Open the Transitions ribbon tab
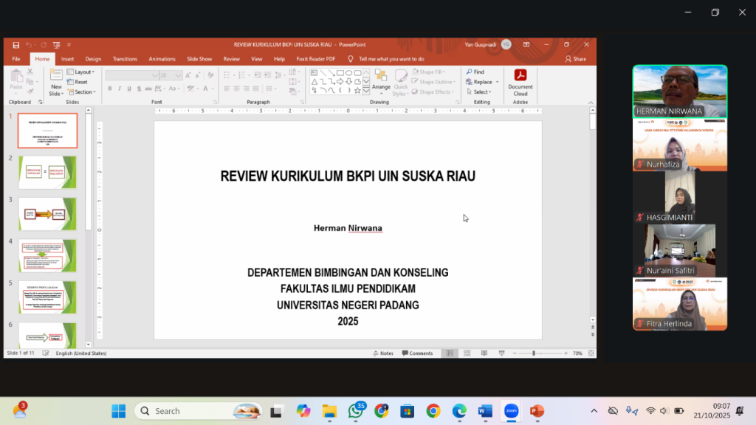The height and width of the screenshot is (425, 756). click(125, 59)
